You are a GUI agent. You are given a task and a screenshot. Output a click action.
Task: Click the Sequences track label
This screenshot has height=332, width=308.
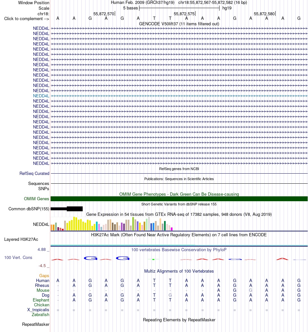(x=39, y=184)
